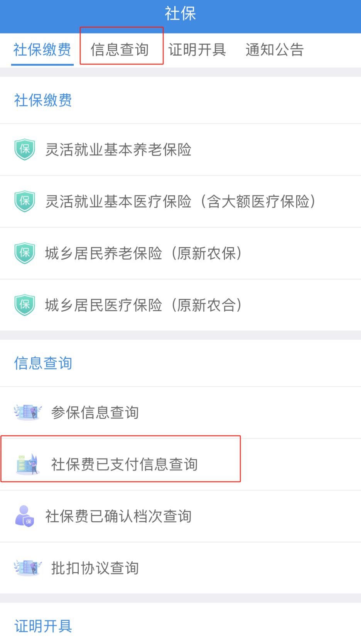Tap the shield icon for 城乡居民医疗保险
Screen dimensions: 361x641
coord(24,305)
